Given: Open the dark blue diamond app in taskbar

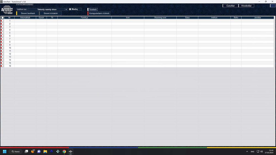Looking at the screenshot, I should [x=51, y=151].
